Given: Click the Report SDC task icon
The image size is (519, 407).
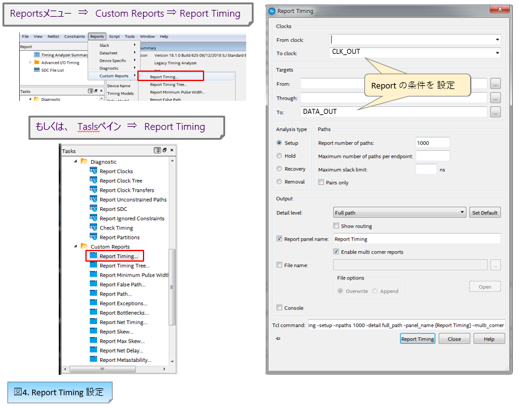Looking at the screenshot, I should coord(94,209).
